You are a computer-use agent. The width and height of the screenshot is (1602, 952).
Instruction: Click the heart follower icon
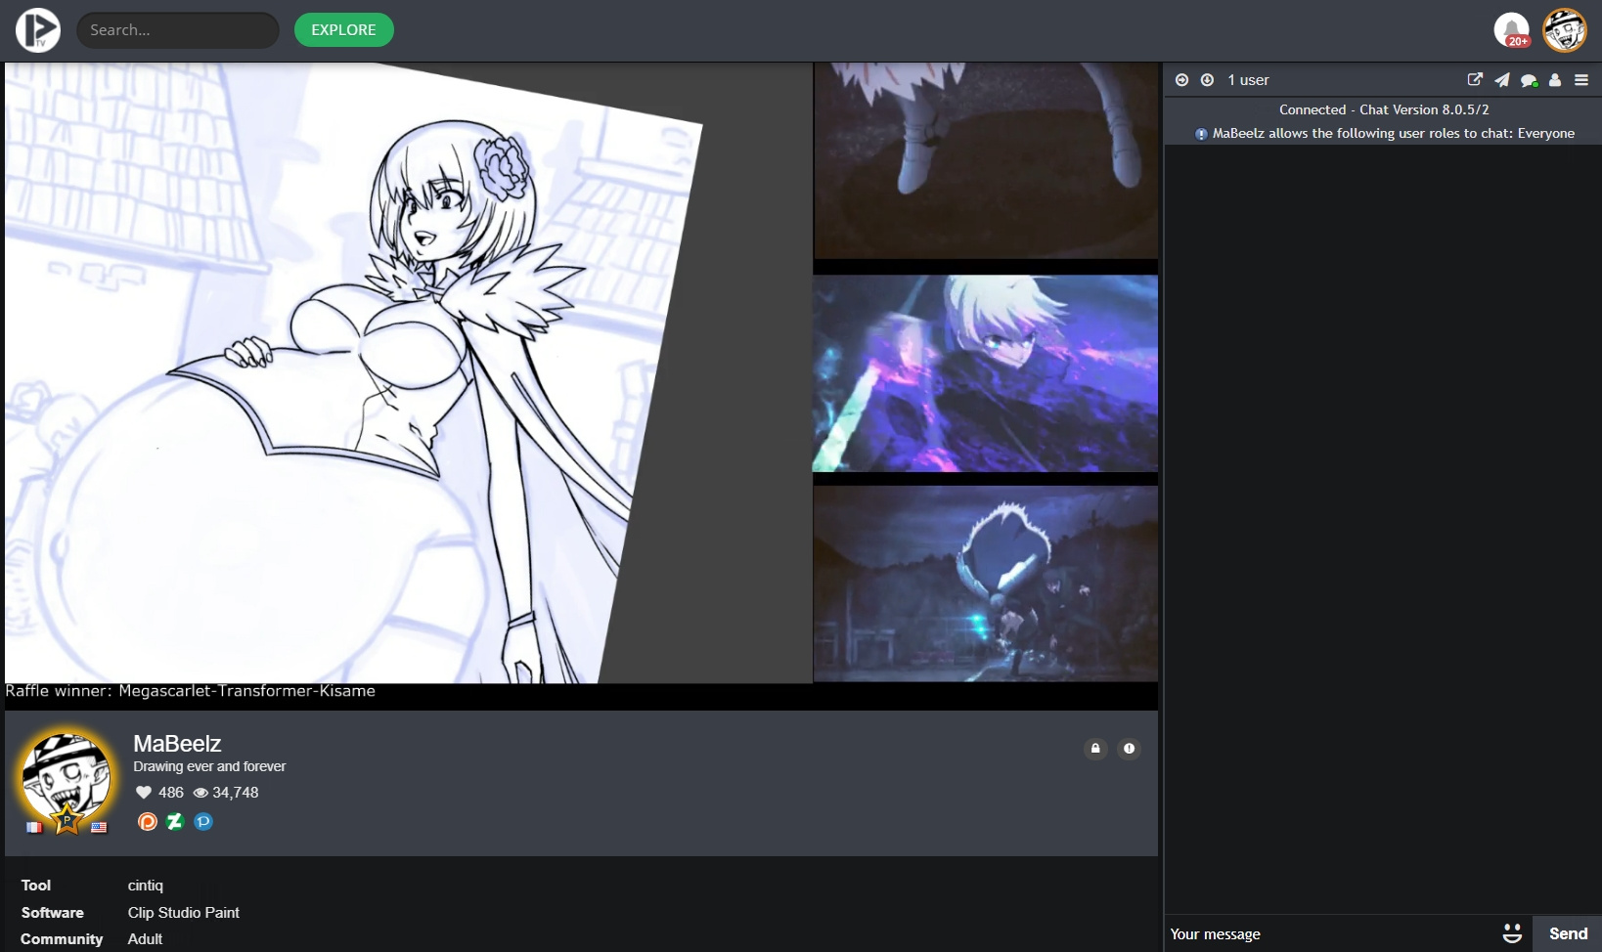tap(144, 793)
